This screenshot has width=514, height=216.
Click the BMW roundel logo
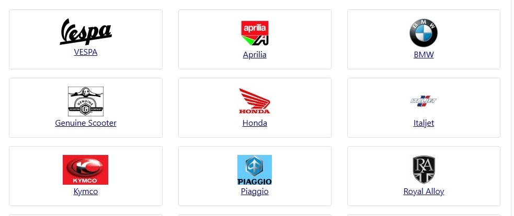[x=424, y=33]
